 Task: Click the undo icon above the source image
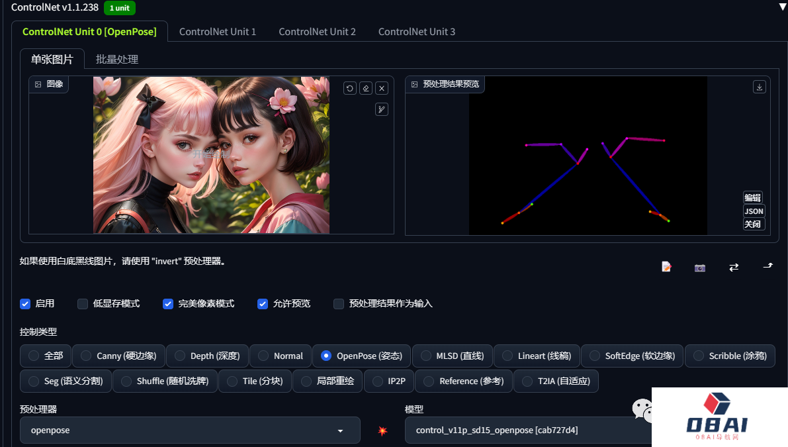tap(350, 88)
